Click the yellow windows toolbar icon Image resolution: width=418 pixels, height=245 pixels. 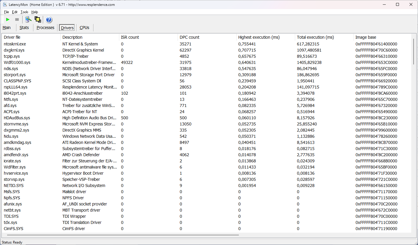point(38,20)
